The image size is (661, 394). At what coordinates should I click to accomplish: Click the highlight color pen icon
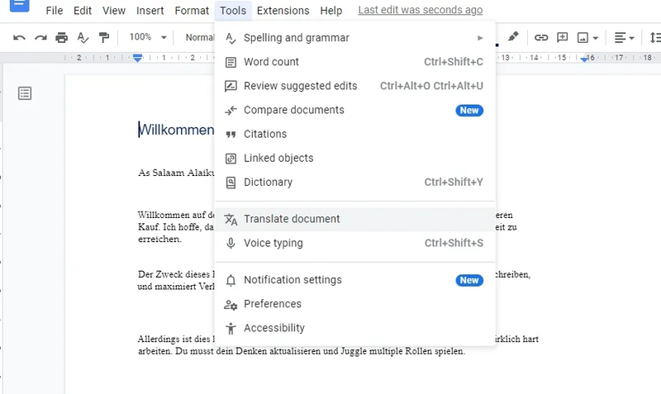point(513,36)
